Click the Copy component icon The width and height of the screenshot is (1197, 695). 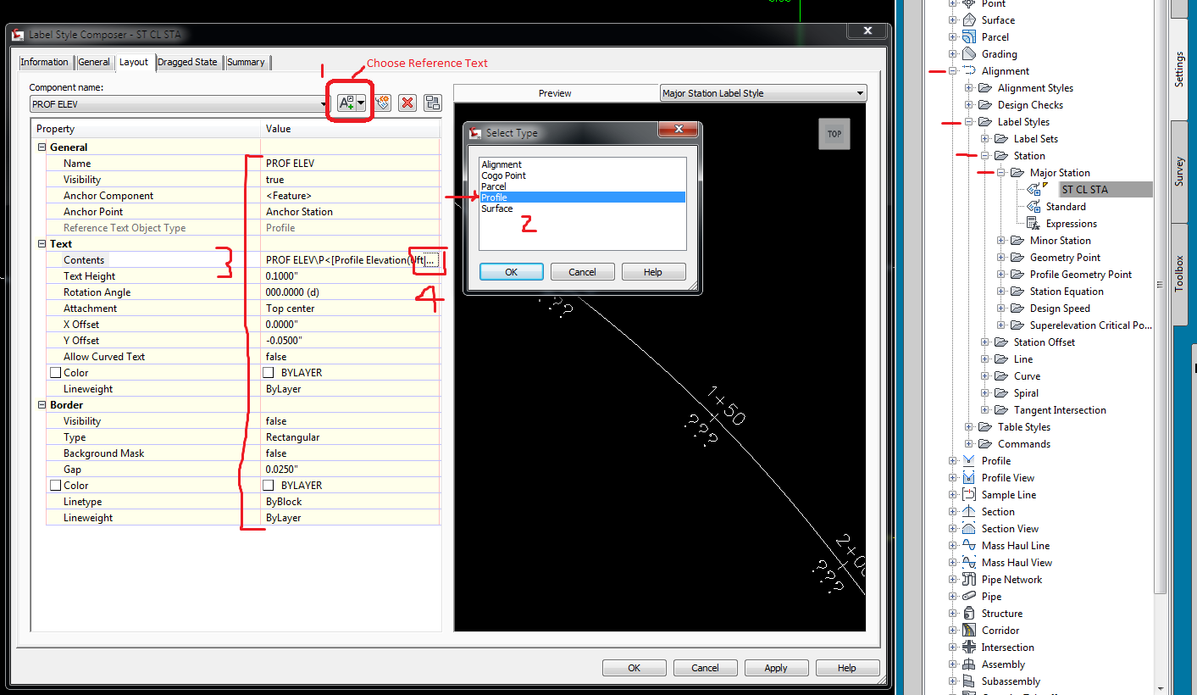tap(382, 103)
